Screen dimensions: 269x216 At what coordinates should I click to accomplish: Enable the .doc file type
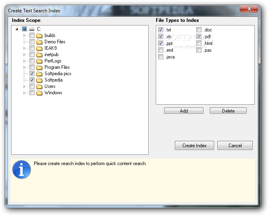click(199, 29)
